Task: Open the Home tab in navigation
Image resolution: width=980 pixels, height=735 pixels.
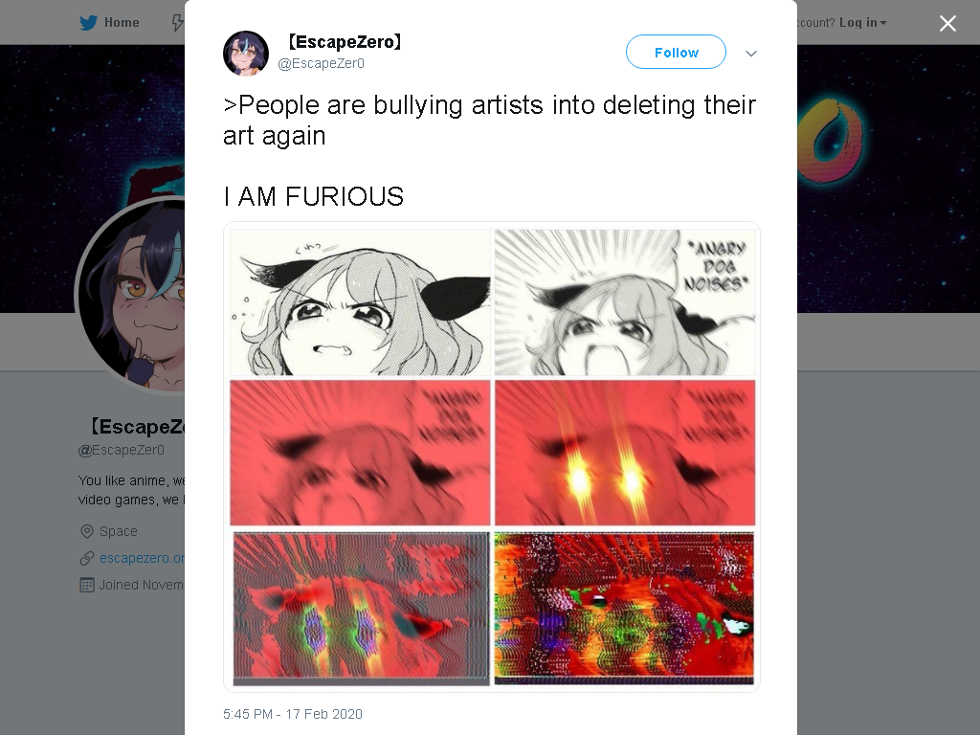Action: 109,23
